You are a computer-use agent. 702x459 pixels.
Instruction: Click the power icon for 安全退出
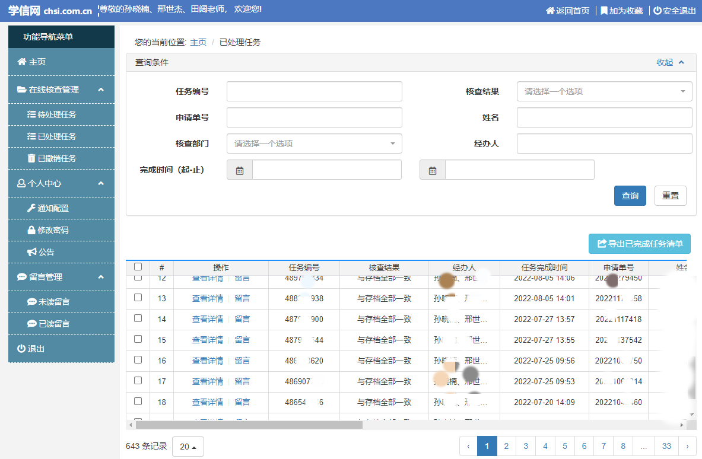(657, 11)
